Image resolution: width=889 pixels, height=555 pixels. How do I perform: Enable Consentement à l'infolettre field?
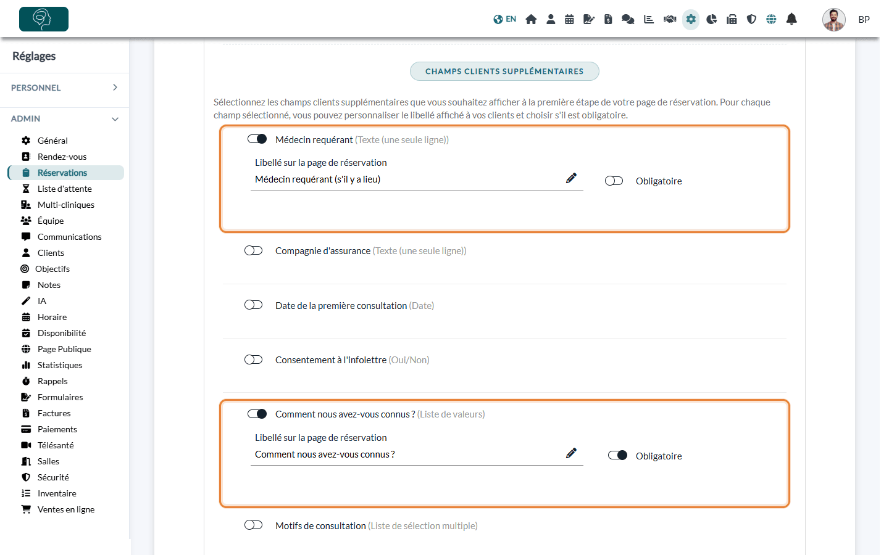[x=254, y=360]
